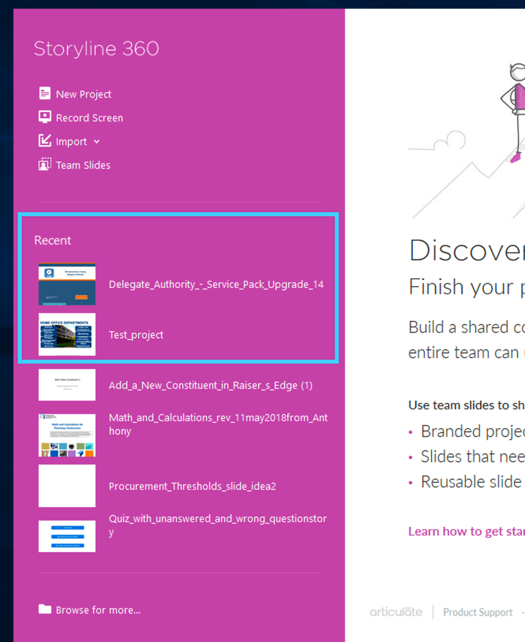Click the Browse for more folder icon
This screenshot has height=642, width=525.
click(x=44, y=609)
